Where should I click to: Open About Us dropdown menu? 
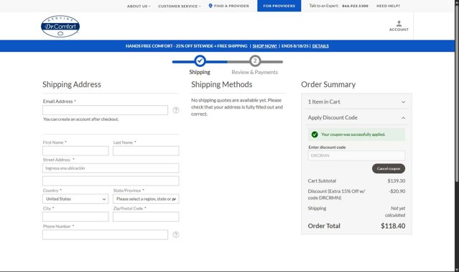tap(139, 6)
